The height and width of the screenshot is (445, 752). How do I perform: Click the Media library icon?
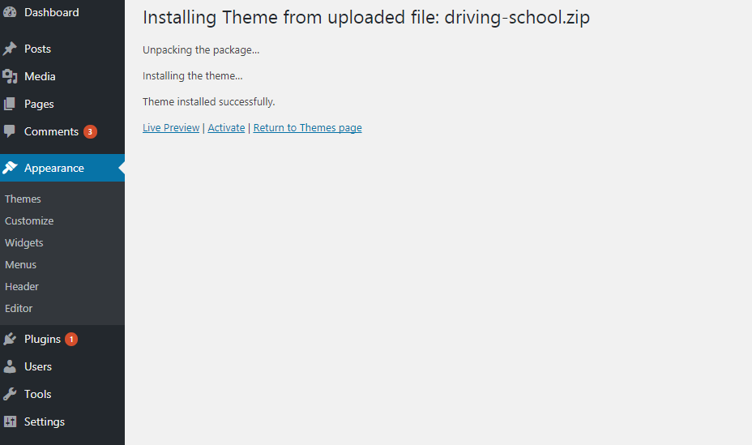(x=10, y=76)
